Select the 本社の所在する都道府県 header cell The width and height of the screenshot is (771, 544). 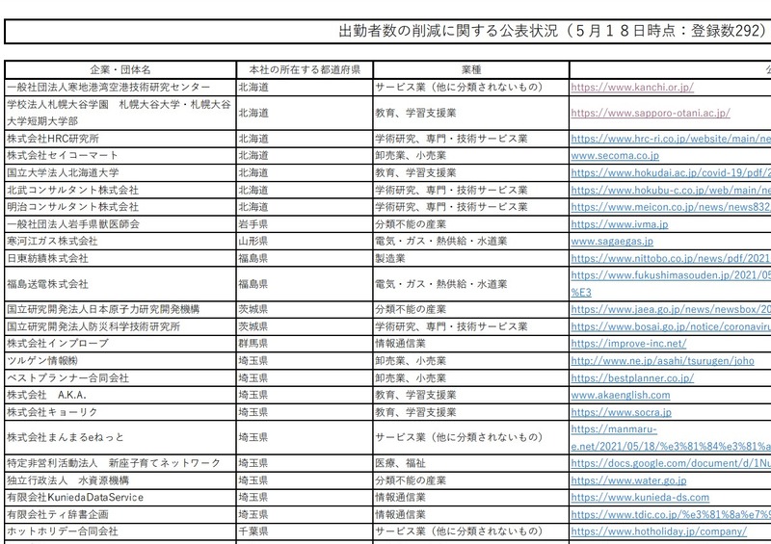pos(304,70)
